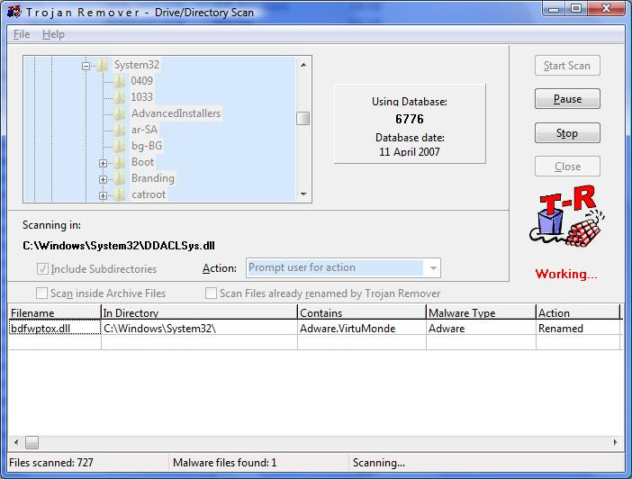
Task: Maximize the Trojan Remover window
Action: coord(576,9)
